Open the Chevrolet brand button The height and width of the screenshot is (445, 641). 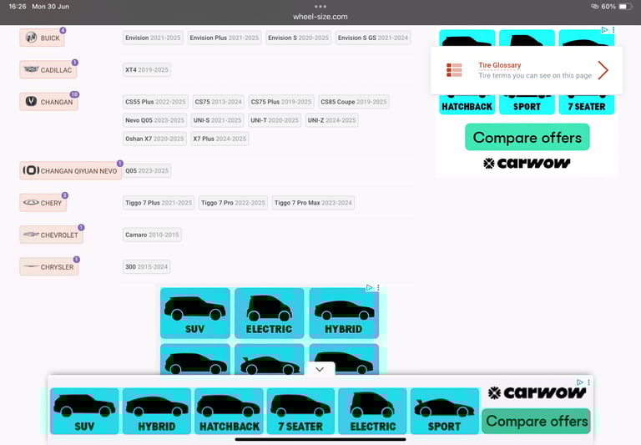tap(51, 235)
